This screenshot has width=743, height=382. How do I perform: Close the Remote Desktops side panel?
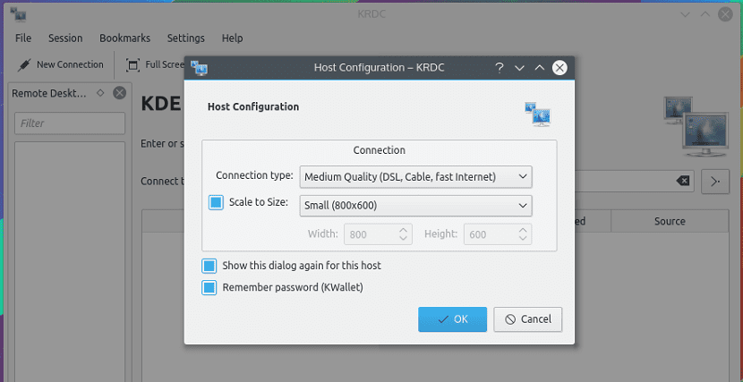[x=119, y=93]
